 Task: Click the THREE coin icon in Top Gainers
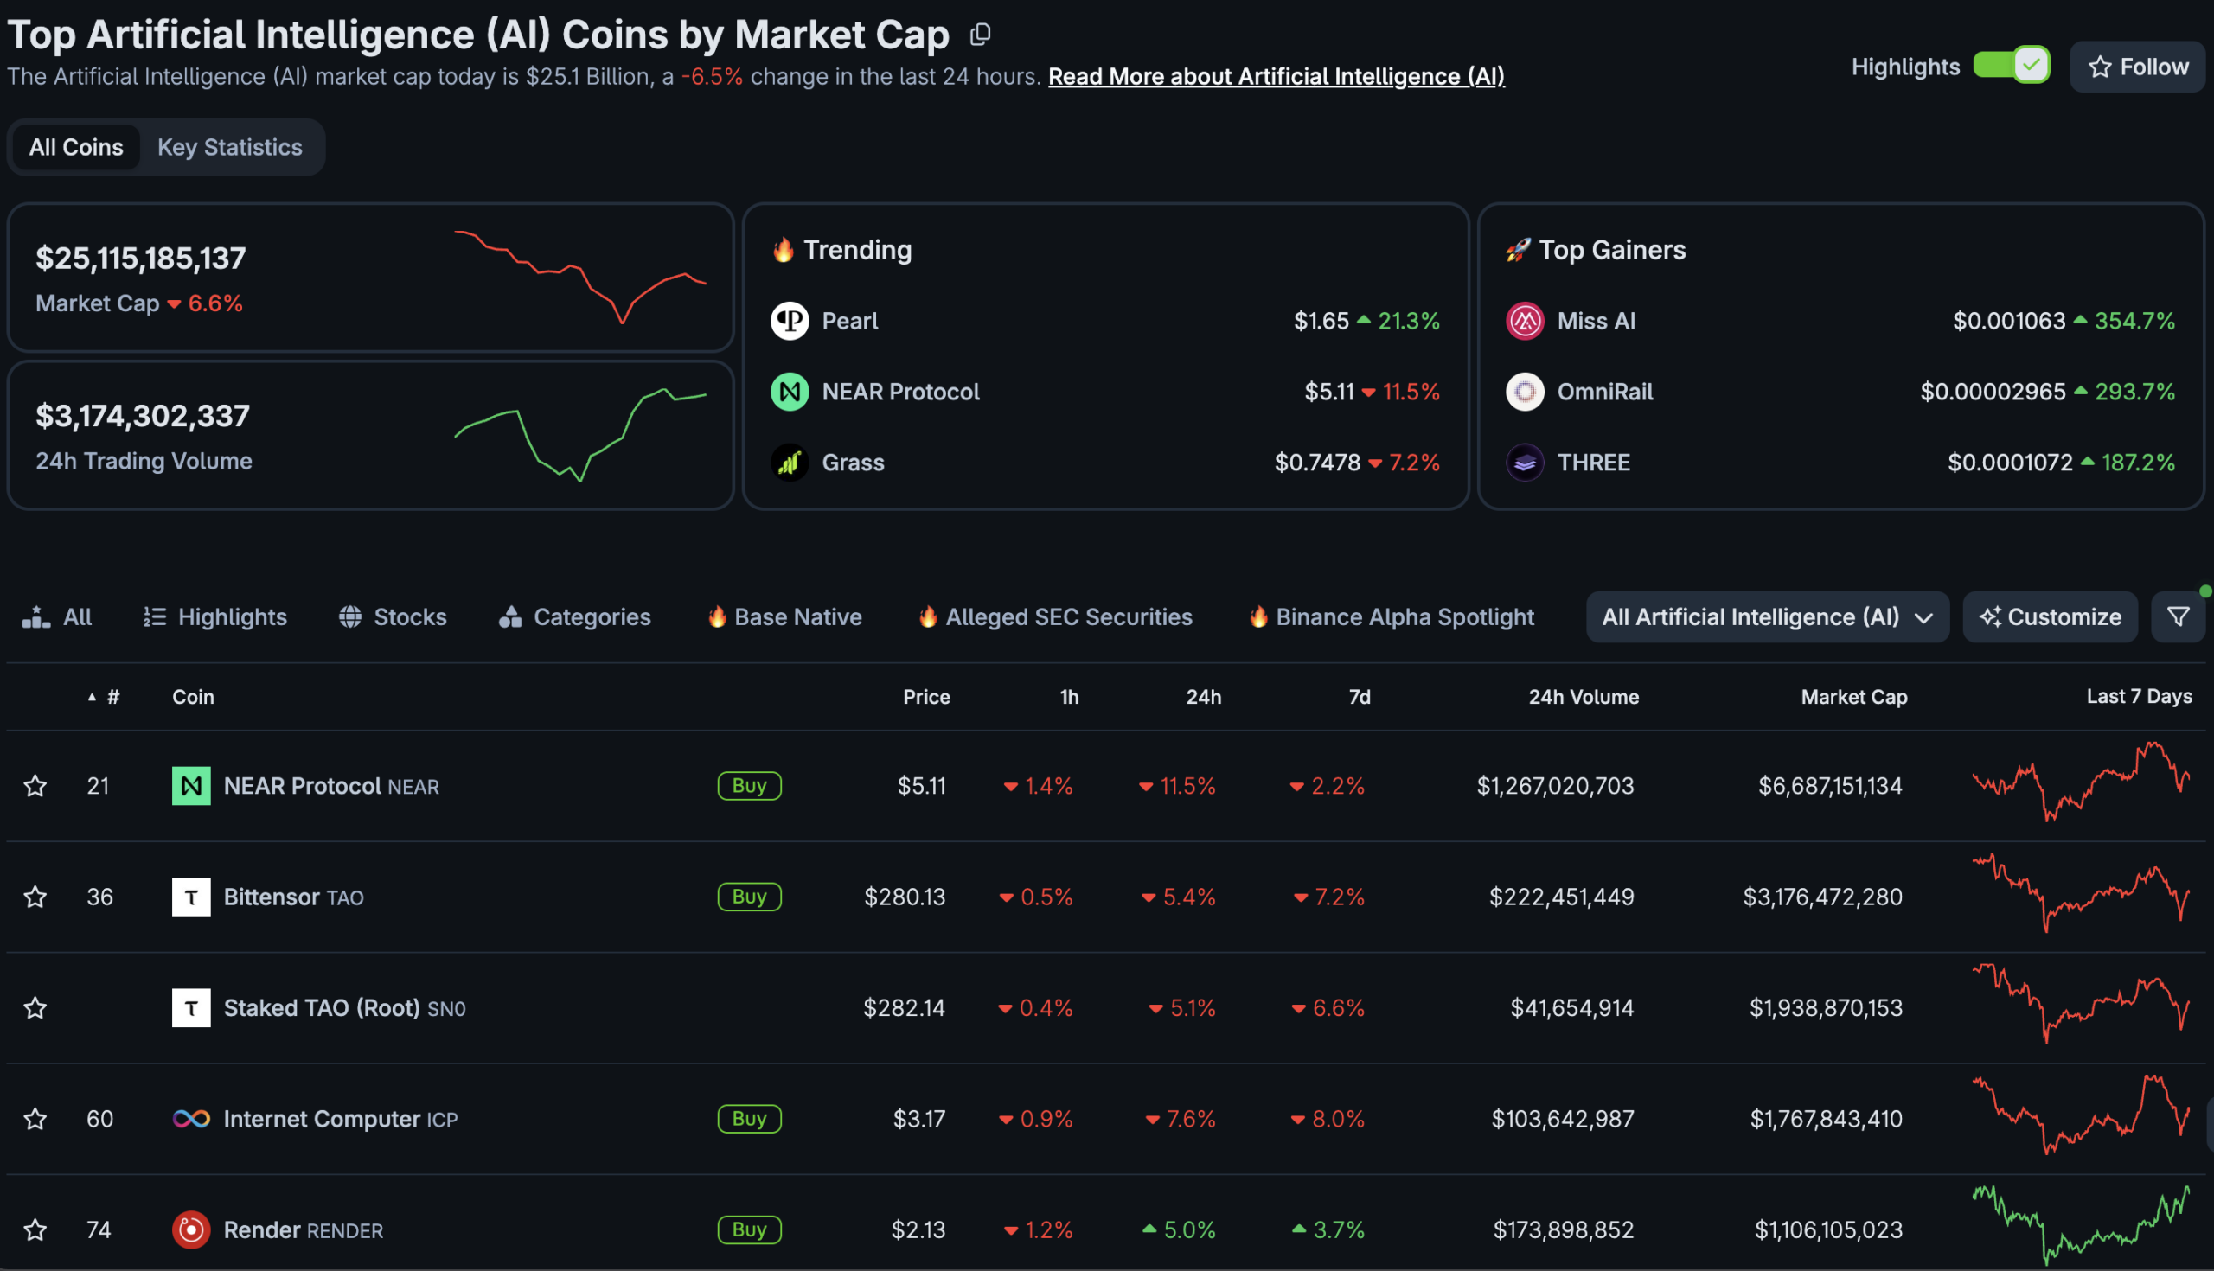(1525, 463)
